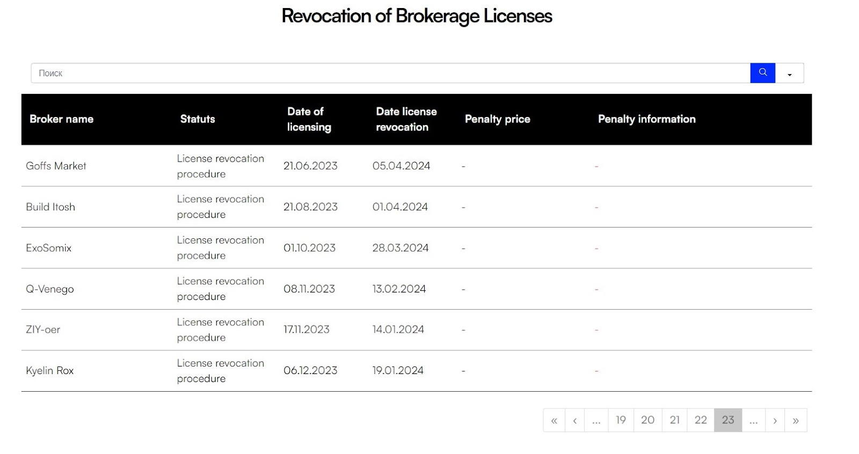859x454 pixels.
Task: Jump to last page of pagination
Action: point(796,421)
